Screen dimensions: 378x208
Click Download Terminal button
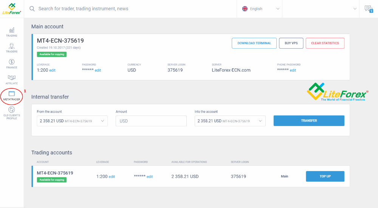tap(254, 43)
